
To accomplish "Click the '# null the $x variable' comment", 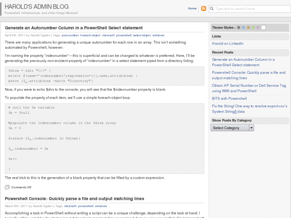I will click(31, 108).
